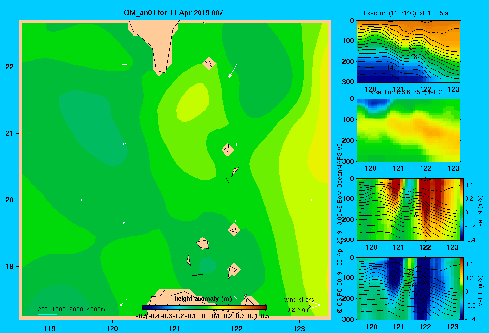The image size is (489, 333).
Task: Select the wind stress reference arrow
Action: pyautogui.click(x=301, y=305)
